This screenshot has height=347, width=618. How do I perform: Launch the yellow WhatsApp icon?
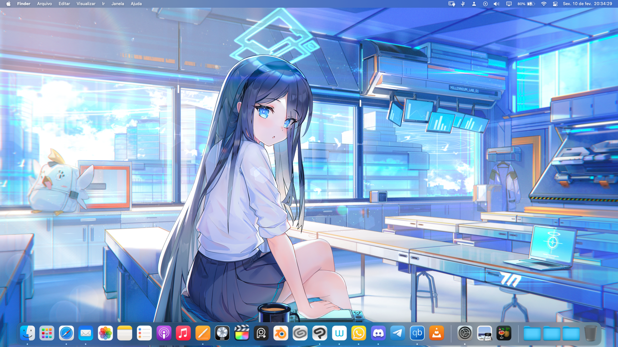(x=359, y=333)
